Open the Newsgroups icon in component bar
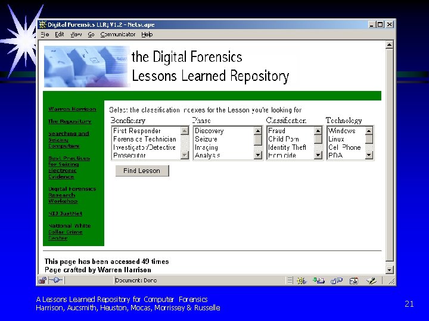Image resolution: width=429 pixels, height=321 pixels. pos(336,281)
